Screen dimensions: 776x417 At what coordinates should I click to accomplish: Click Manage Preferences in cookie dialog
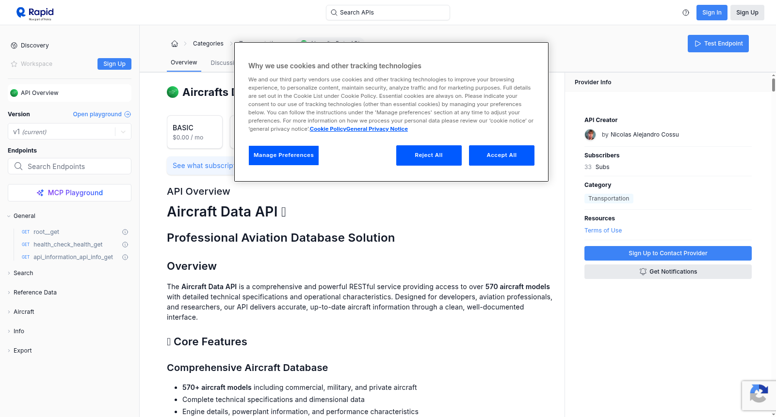coord(284,155)
